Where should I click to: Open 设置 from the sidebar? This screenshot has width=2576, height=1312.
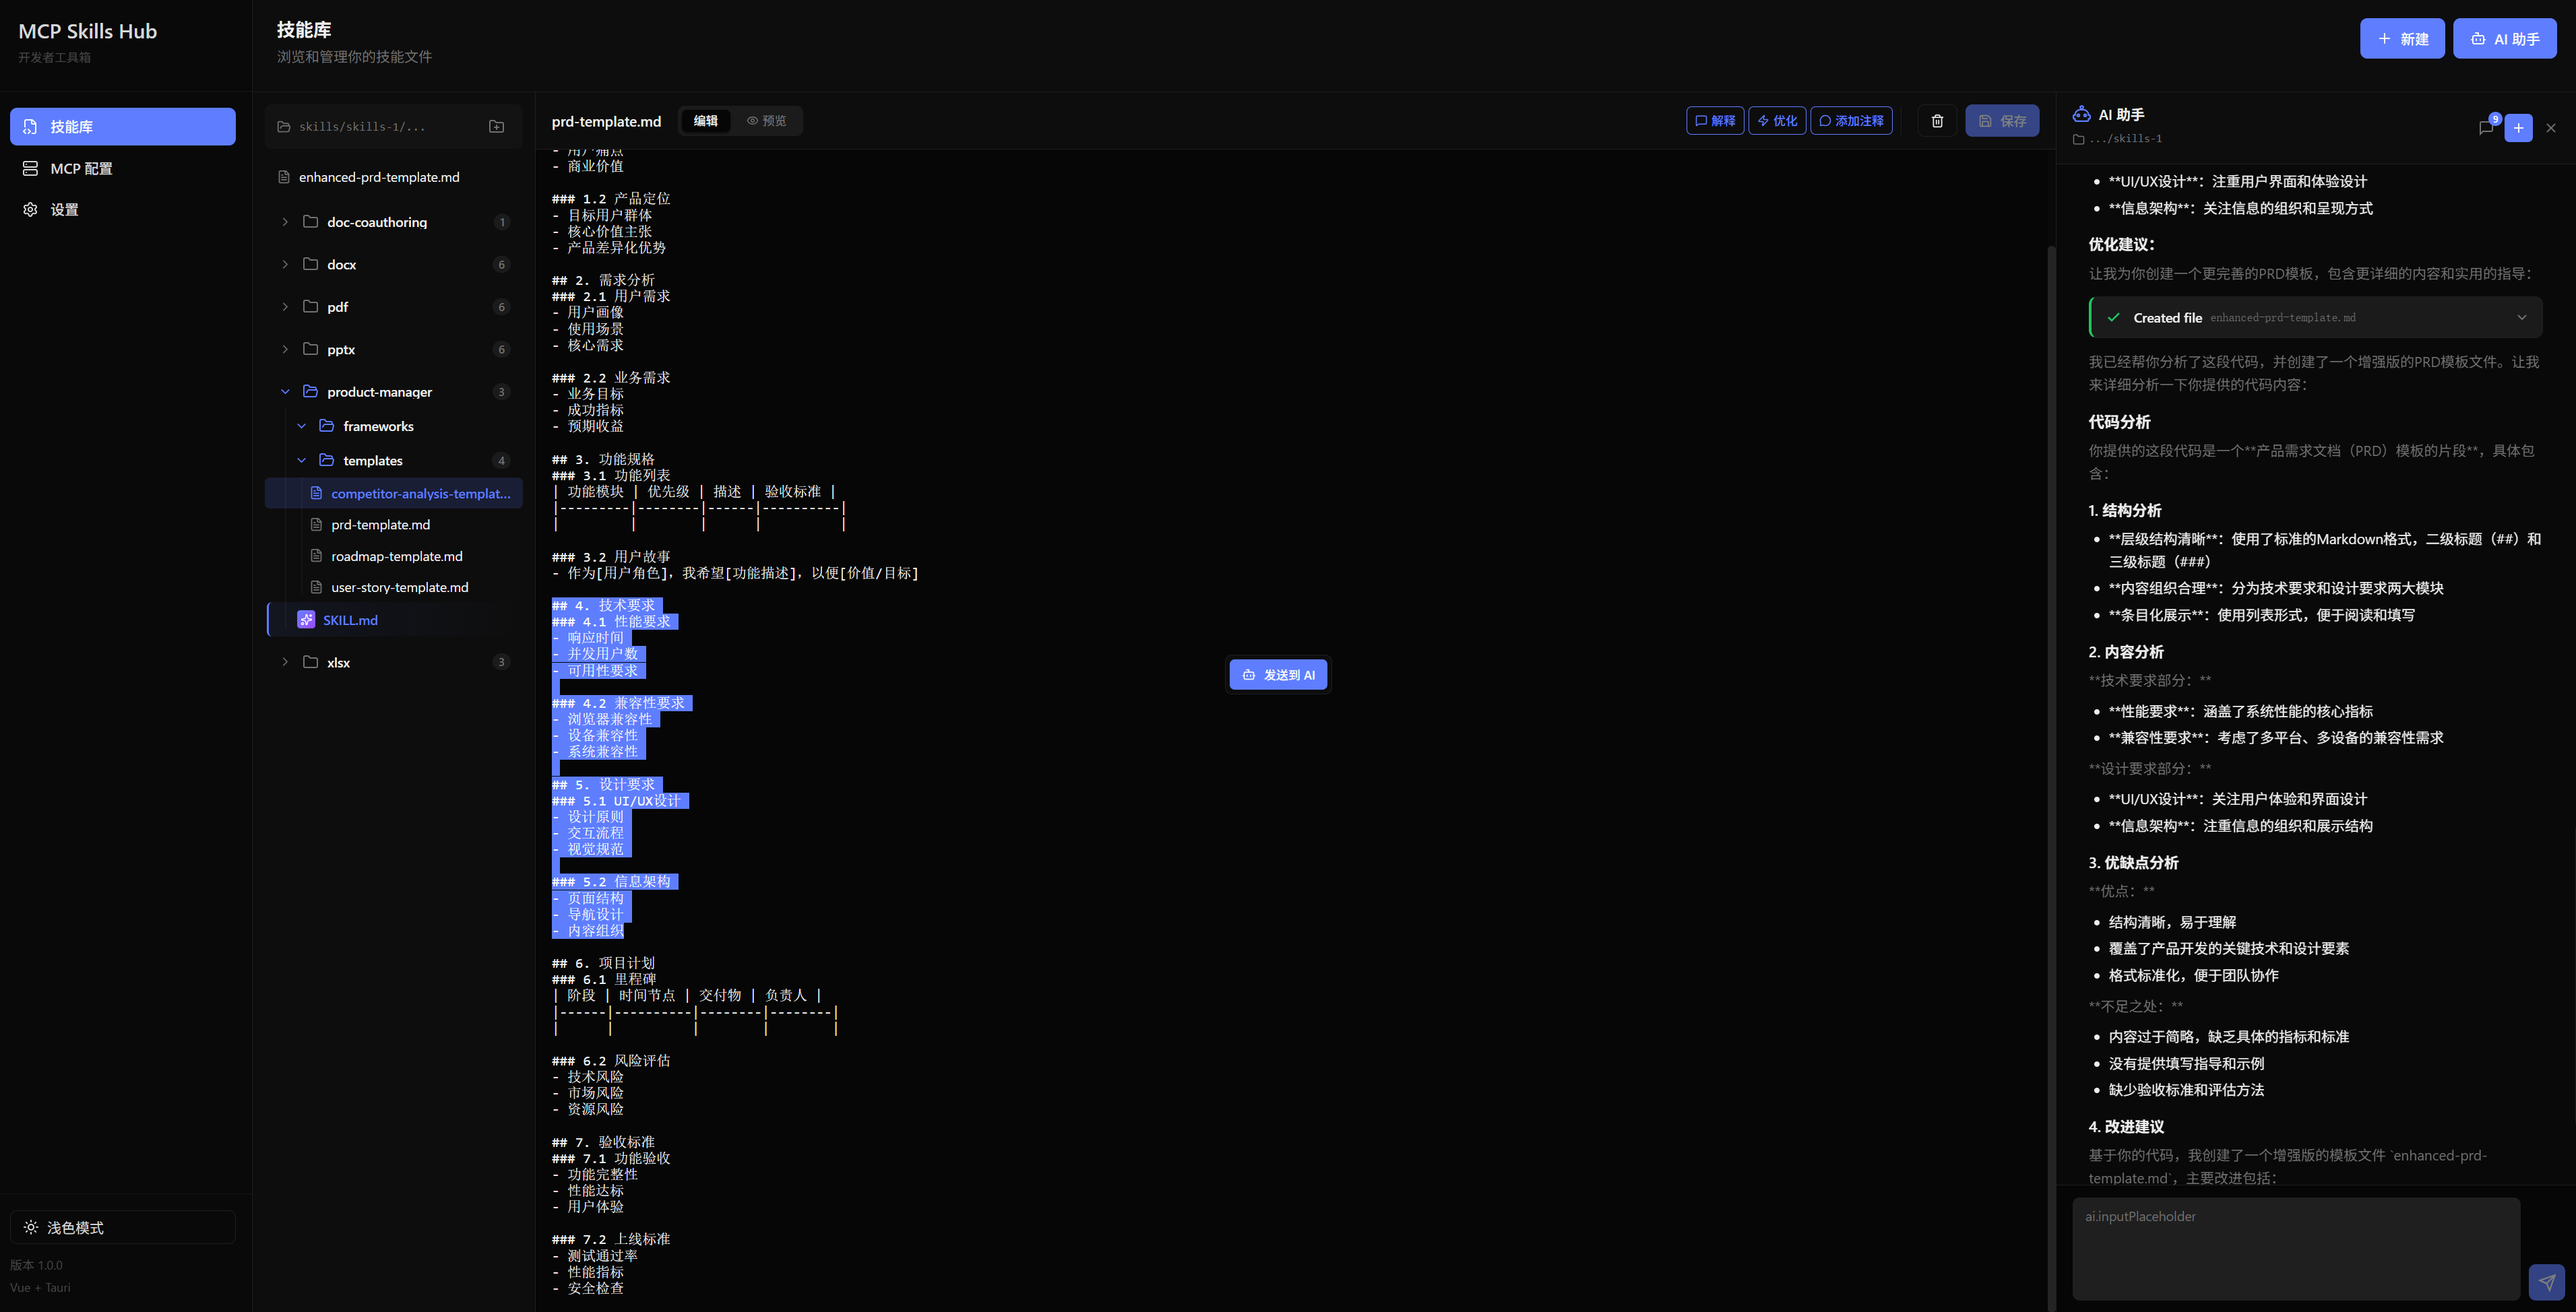(64, 210)
